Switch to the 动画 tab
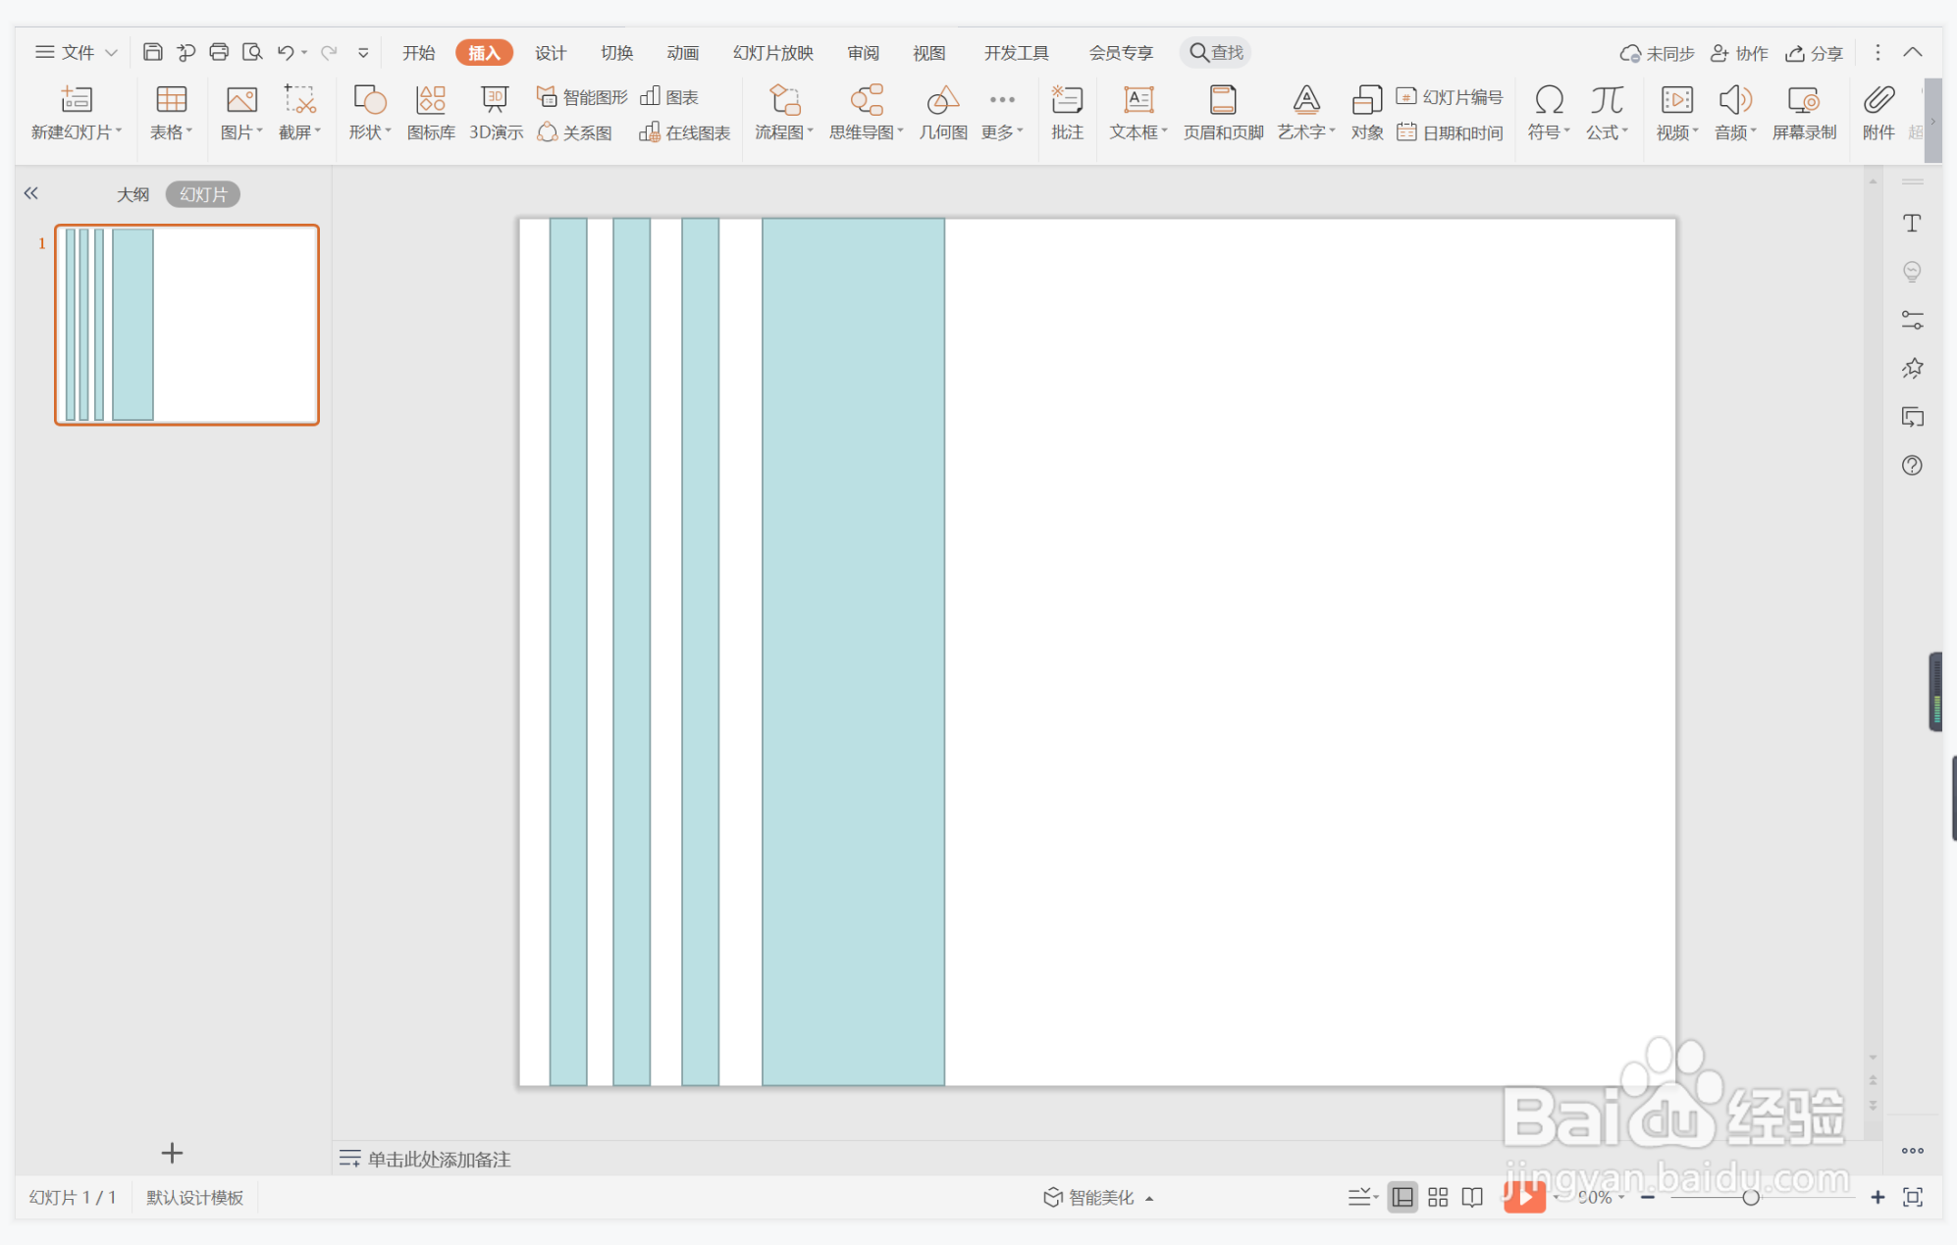 click(682, 52)
